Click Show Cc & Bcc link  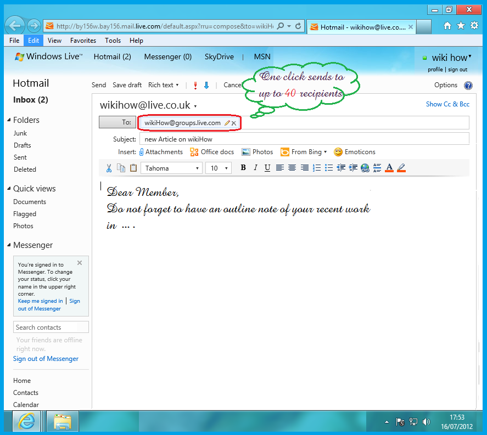[x=447, y=104]
